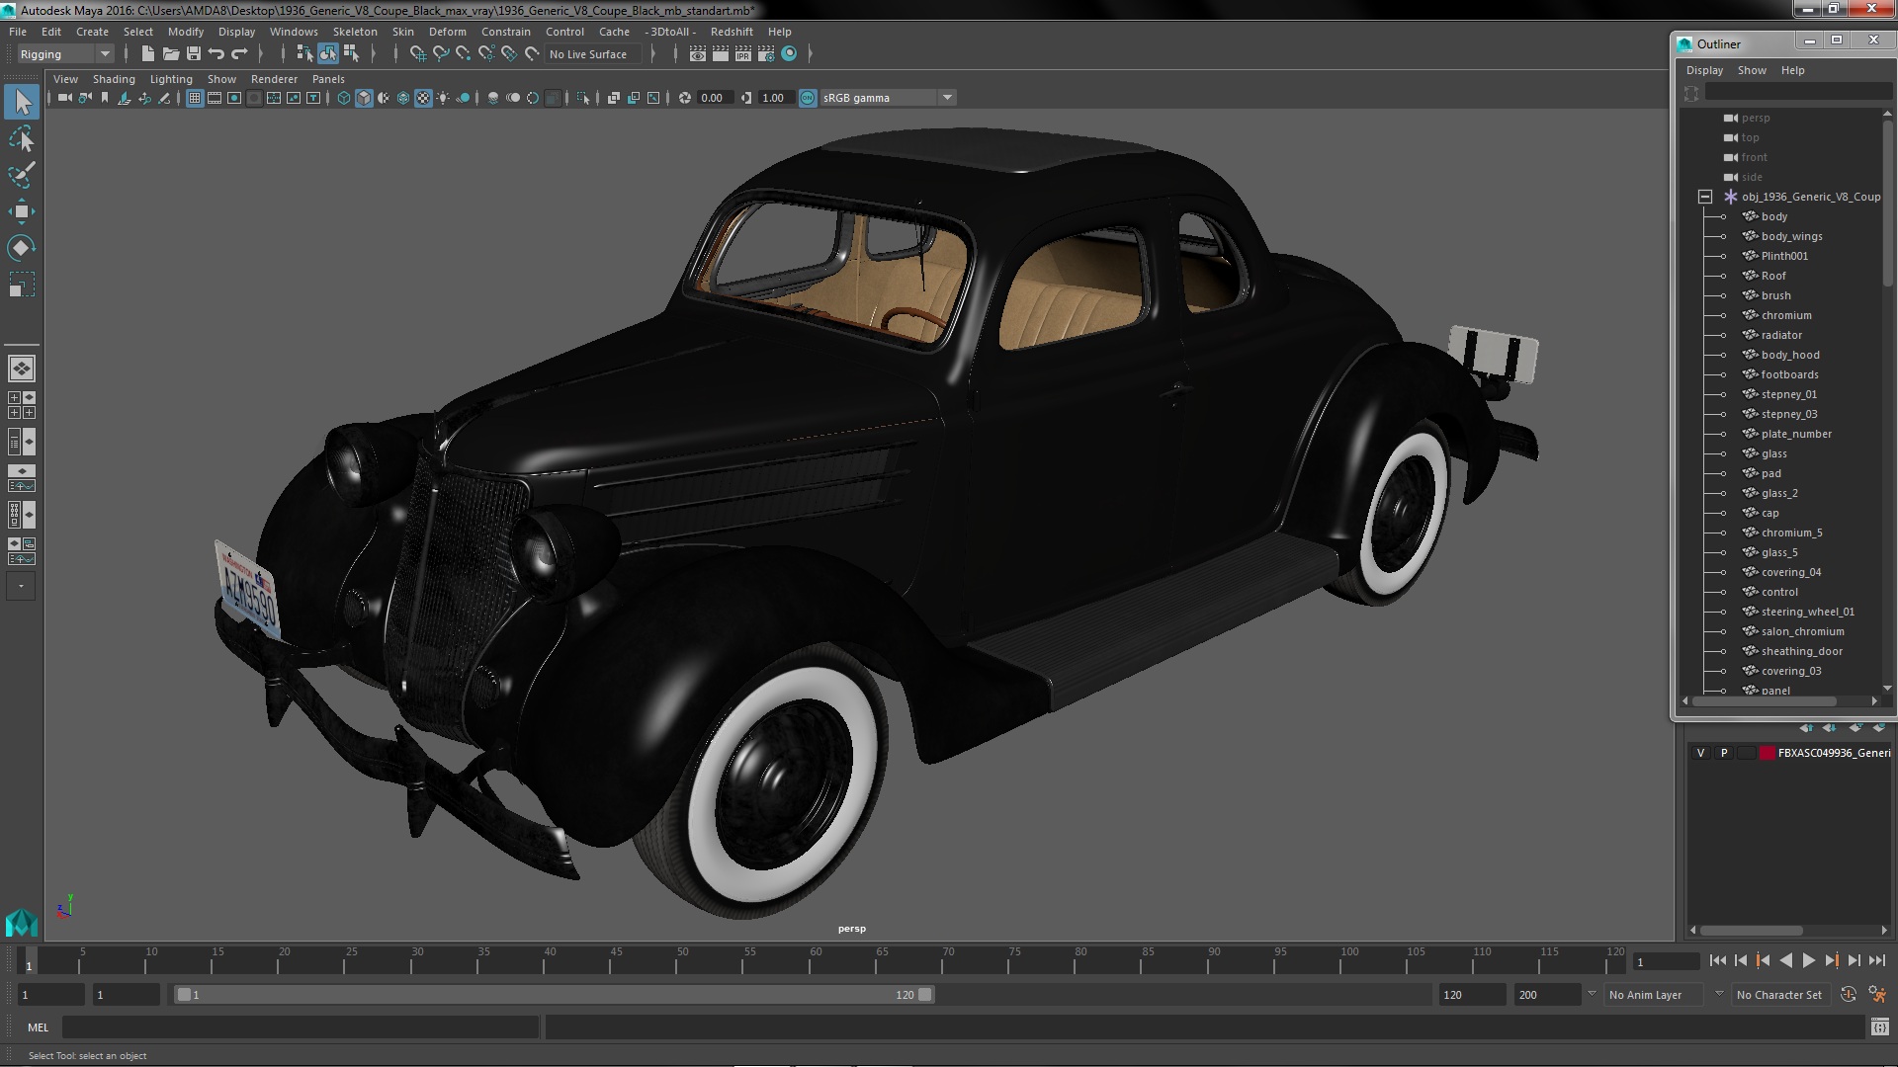1898x1067 pixels.
Task: Step to next key
Action: coord(1831,960)
